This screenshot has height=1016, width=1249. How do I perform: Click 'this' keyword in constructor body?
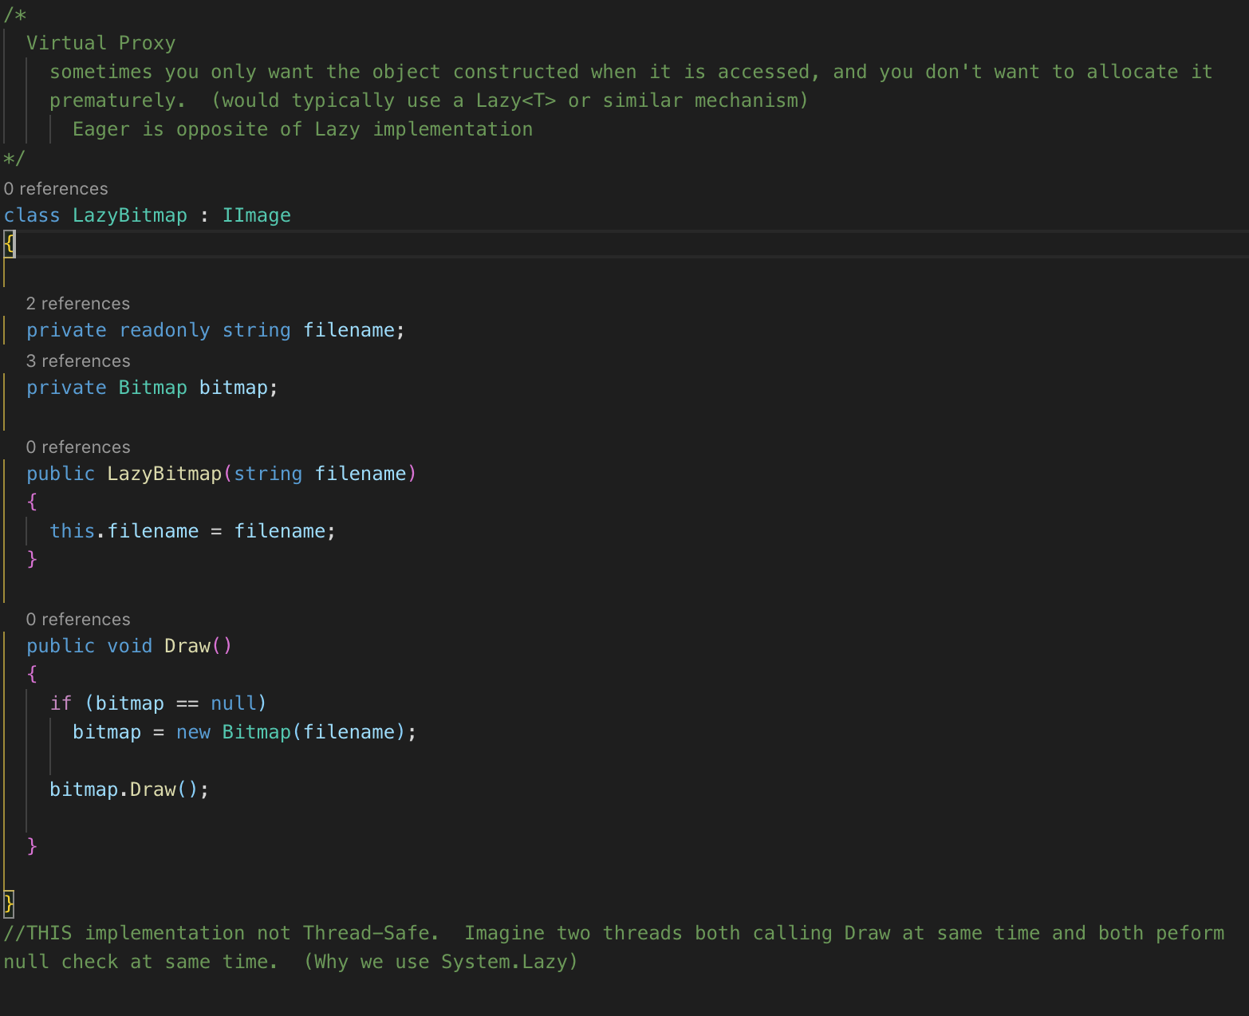point(73,531)
